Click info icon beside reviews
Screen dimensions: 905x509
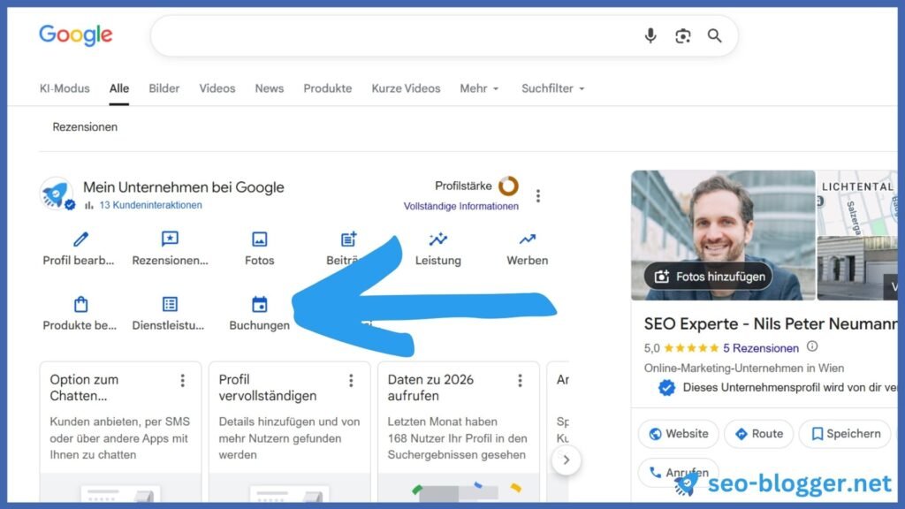(x=812, y=346)
